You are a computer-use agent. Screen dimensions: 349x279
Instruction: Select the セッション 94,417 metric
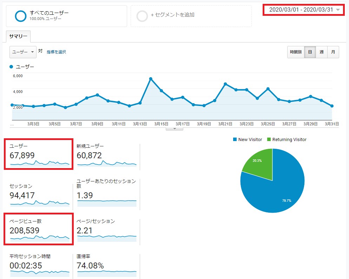[x=39, y=195]
